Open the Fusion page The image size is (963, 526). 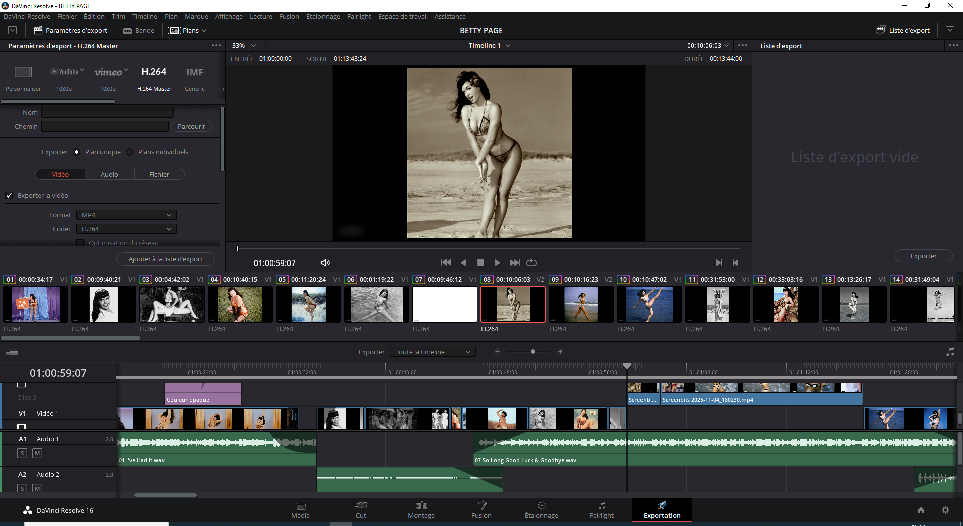point(481,510)
